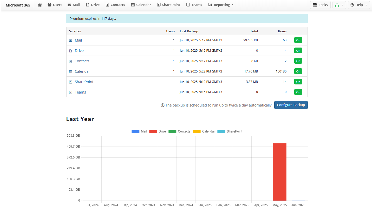Open the Drive service link
This screenshot has width=372, height=212.
(x=79, y=51)
